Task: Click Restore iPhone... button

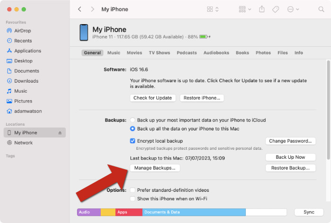Action: coord(202,98)
